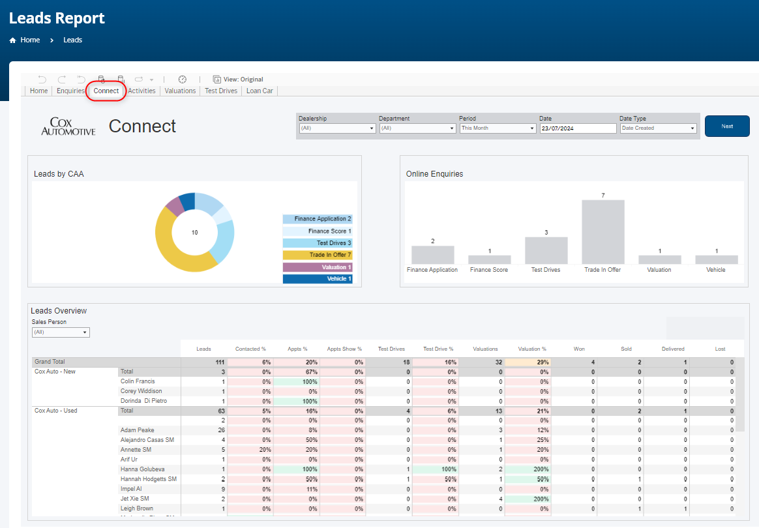
Task: Click the Pause data updates cylinder icon
Action: (121, 80)
